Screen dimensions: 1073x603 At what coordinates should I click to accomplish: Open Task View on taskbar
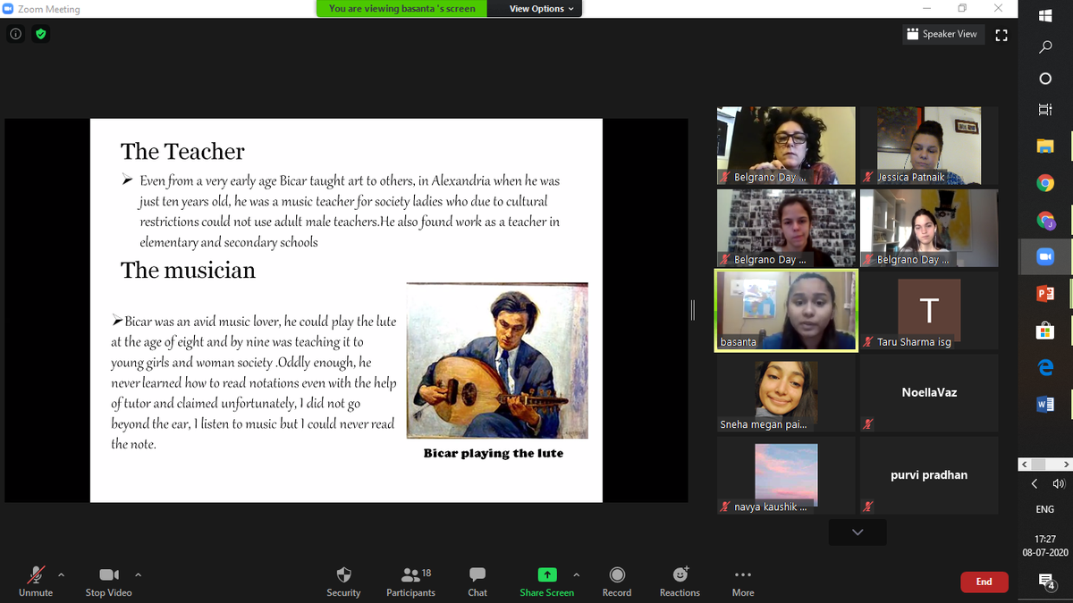1045,110
